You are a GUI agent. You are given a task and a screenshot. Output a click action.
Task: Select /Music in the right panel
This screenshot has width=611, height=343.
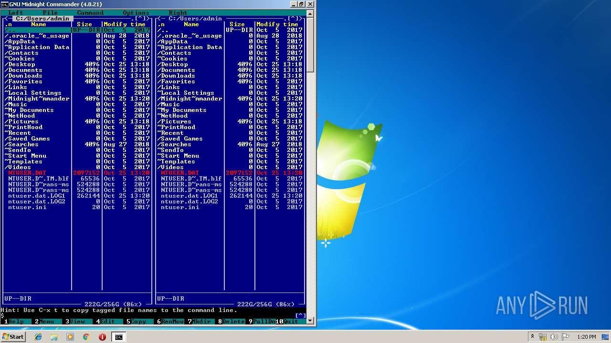pyautogui.click(x=230, y=104)
